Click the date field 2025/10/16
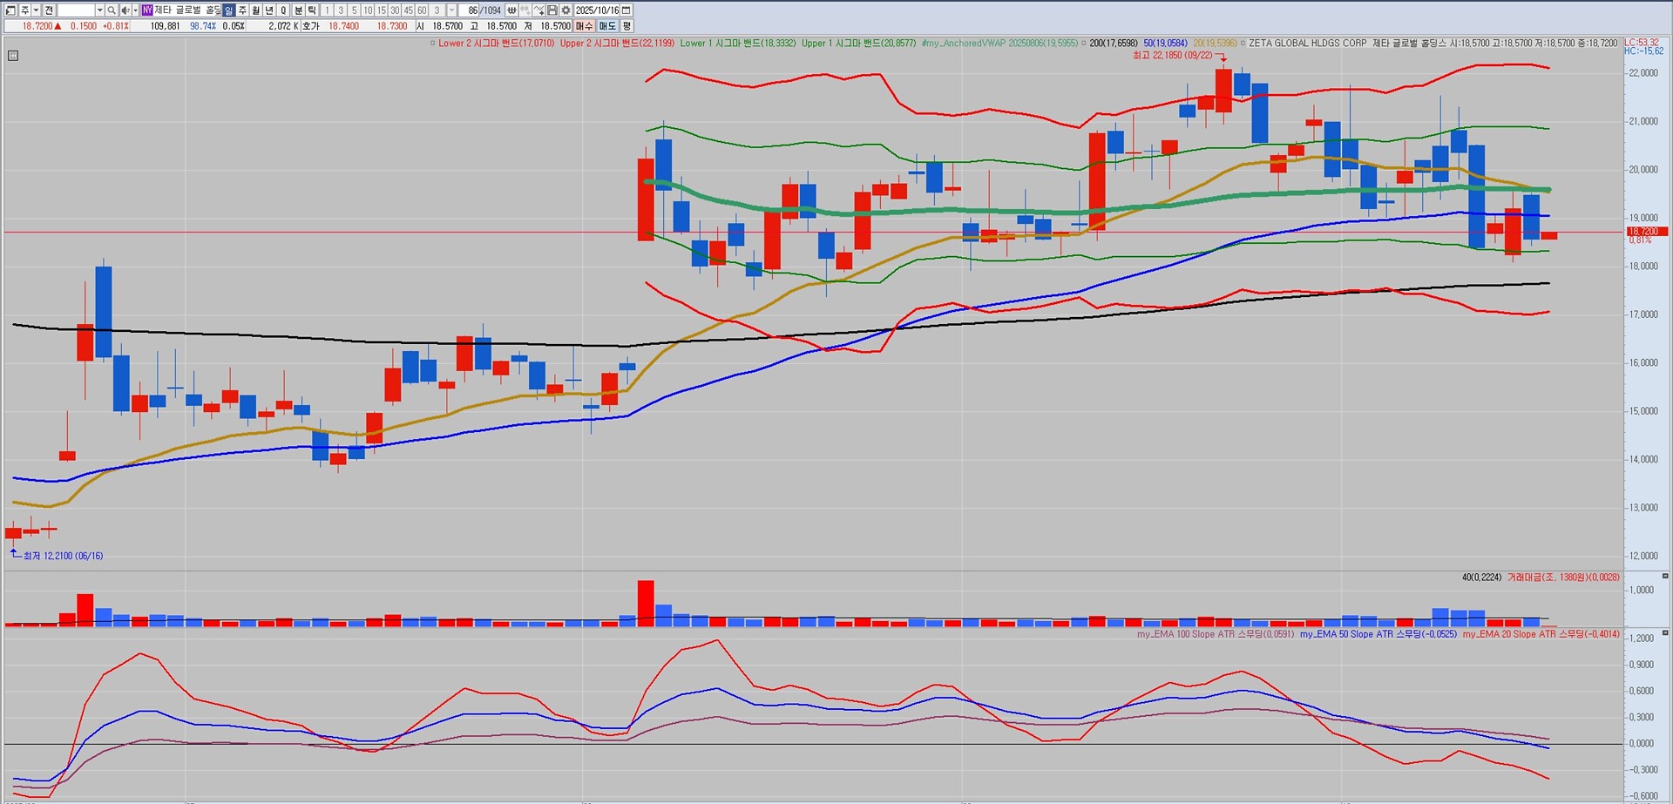This screenshot has width=1673, height=804. tap(597, 10)
